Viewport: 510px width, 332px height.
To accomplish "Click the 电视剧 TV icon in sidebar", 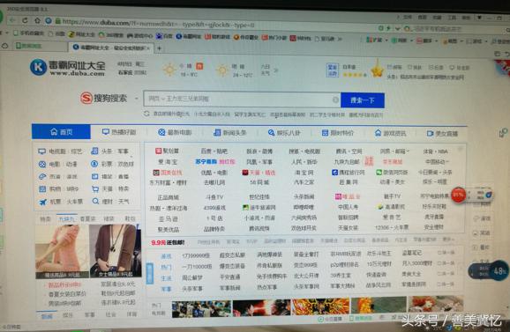I will [42, 151].
